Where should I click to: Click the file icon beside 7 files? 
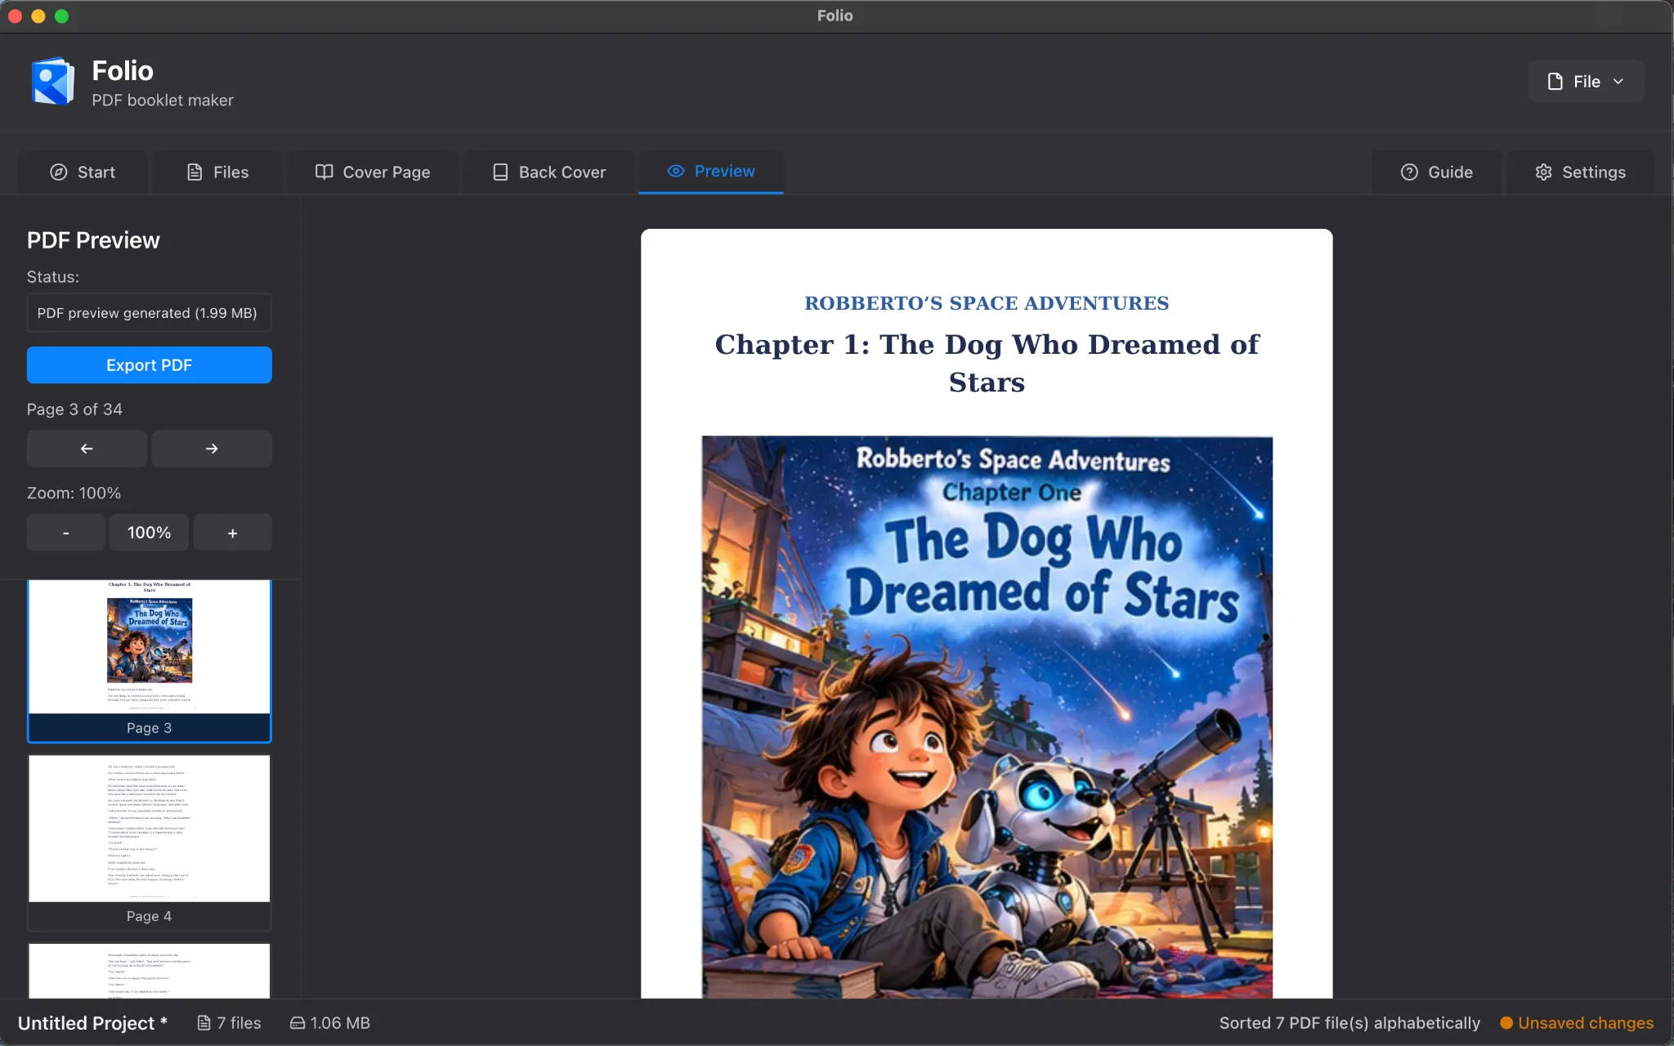(204, 1023)
